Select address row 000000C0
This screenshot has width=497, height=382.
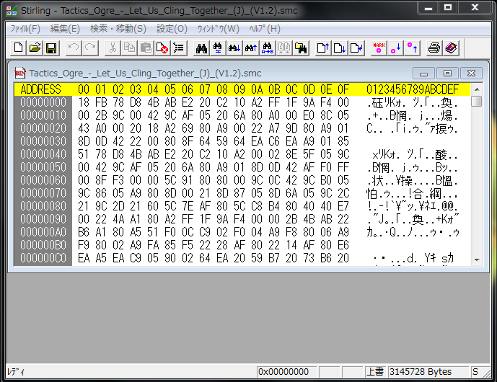click(43, 258)
